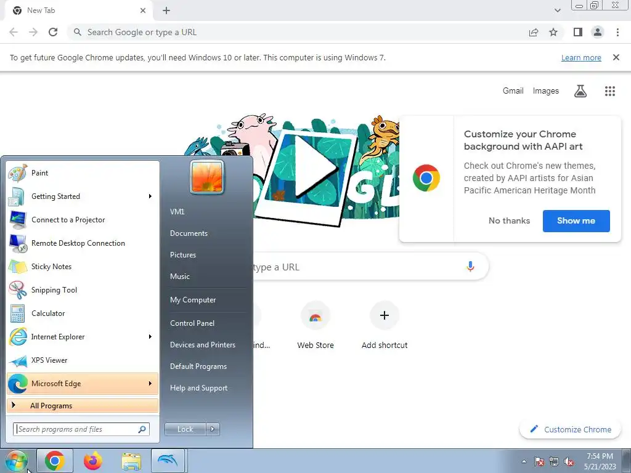Select the New Tab tab
Screen dimensions: 631x473
click(x=78, y=10)
